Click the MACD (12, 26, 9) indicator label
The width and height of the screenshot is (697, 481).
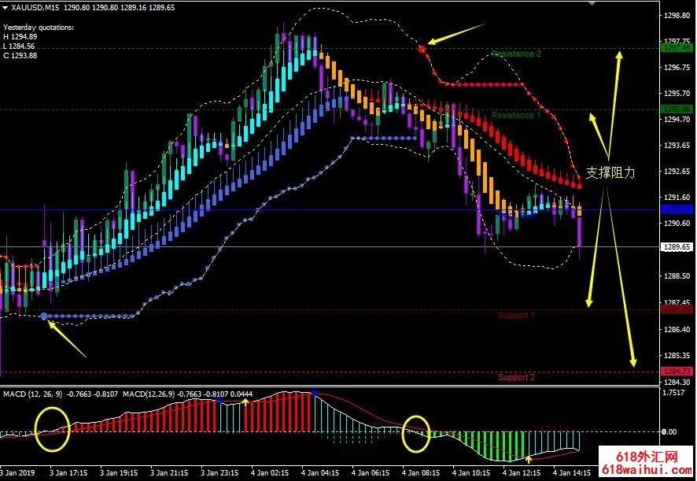point(36,393)
